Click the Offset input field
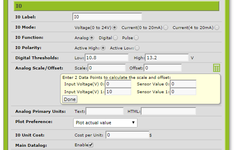Screen dimensions: 234x150 tap(163, 68)
